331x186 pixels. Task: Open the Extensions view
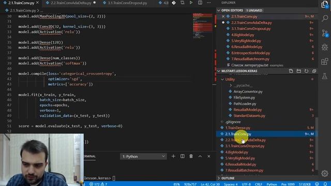(325, 61)
